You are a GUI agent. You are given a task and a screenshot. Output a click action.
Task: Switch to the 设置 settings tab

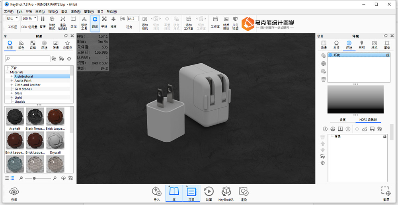(343, 120)
